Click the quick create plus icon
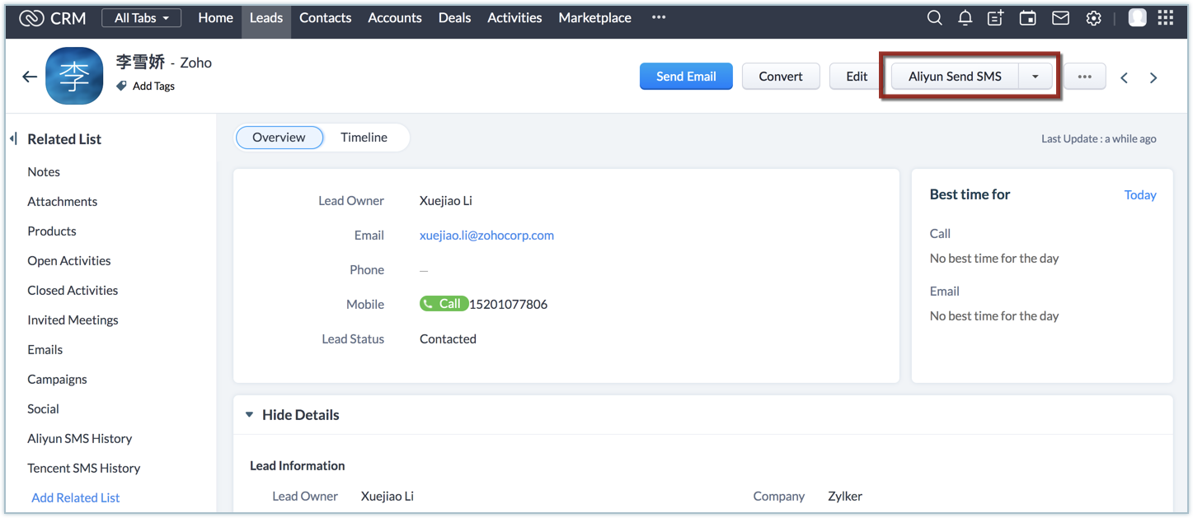The image size is (1193, 518). [x=996, y=18]
